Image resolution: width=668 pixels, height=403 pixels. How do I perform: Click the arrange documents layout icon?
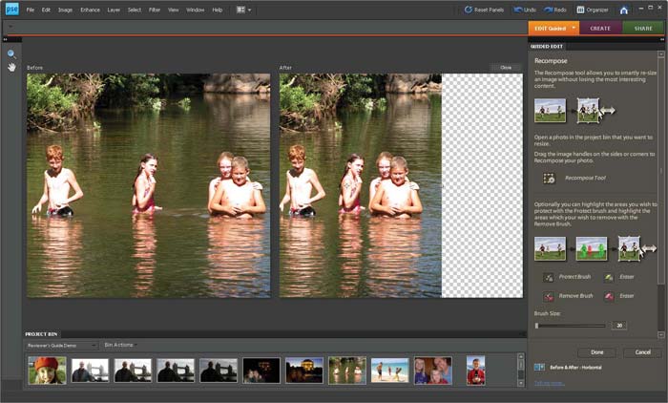(240, 10)
